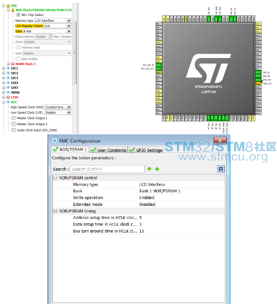The width and height of the screenshot is (277, 306).
Task: Open High Speed Clock (HSE) dropdown
Action: pyautogui.click(x=58, y=107)
